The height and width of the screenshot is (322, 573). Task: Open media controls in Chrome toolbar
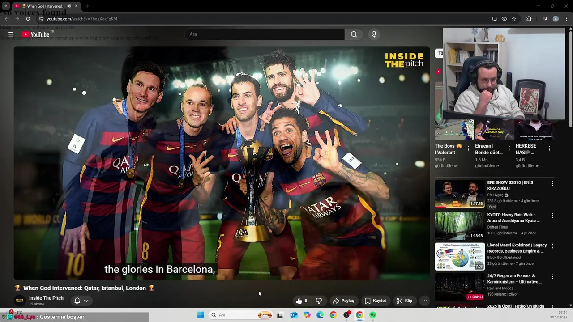pyautogui.click(x=545, y=19)
